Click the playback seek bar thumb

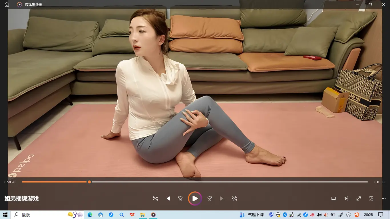pyautogui.click(x=89, y=182)
